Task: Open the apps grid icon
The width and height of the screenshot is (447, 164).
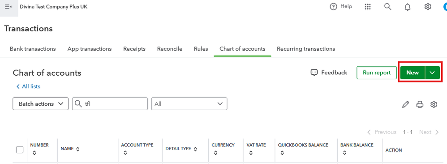Action: (x=368, y=7)
